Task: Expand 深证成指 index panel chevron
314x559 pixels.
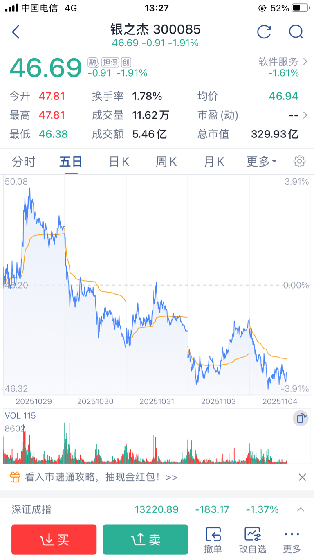Action: (x=301, y=509)
